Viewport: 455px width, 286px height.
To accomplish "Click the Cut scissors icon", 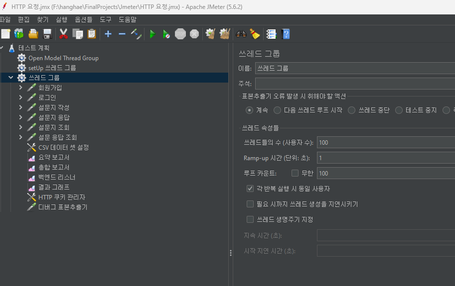I will coord(63,34).
